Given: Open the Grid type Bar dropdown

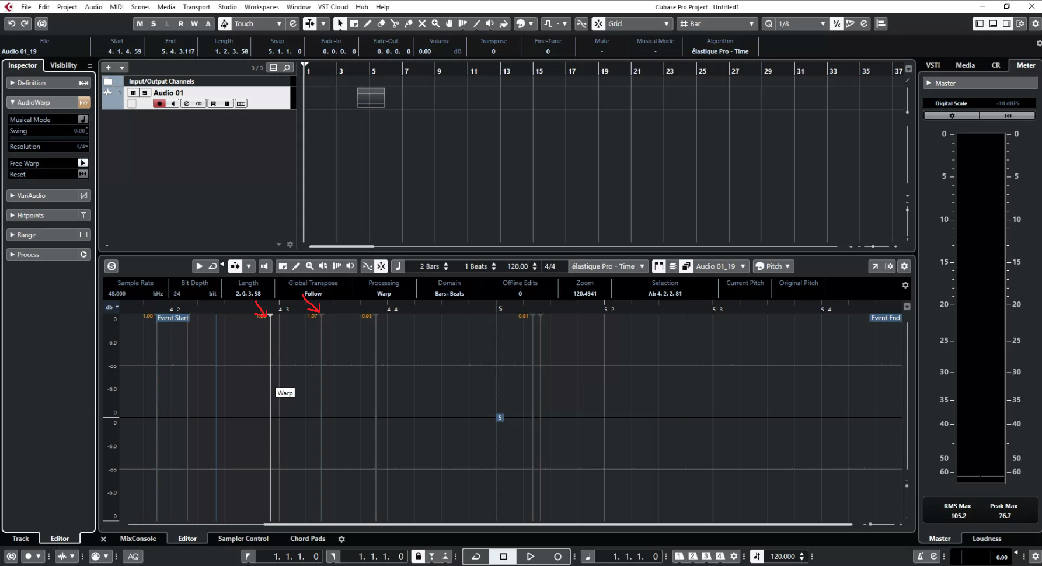Looking at the screenshot, I should coord(717,23).
